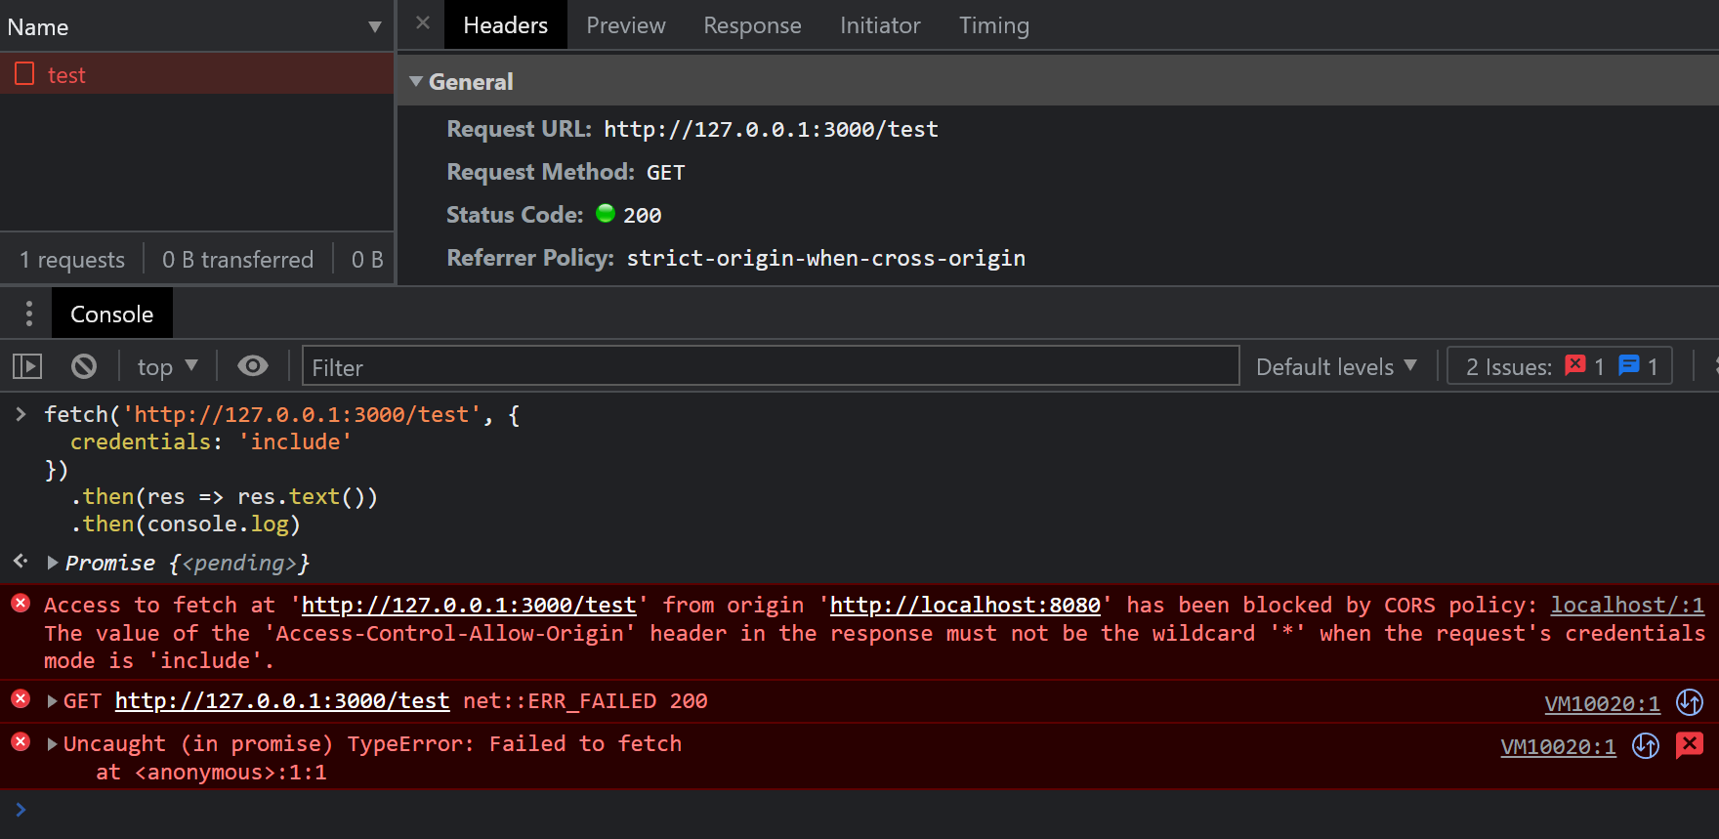Expand the GET net::ERR_FAILED error entry
Viewport: 1719px width, 839px height.
53,701
